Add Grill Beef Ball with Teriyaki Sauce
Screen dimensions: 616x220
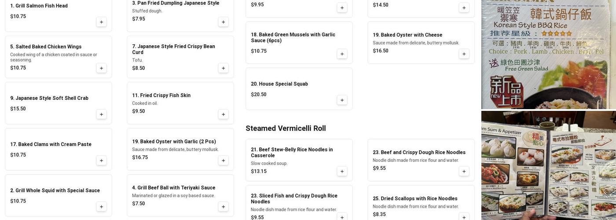tap(223, 207)
